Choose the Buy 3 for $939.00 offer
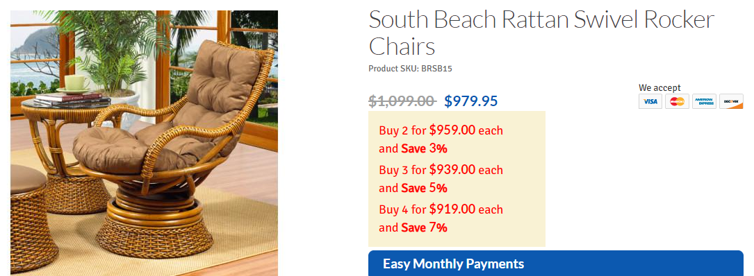 (441, 170)
